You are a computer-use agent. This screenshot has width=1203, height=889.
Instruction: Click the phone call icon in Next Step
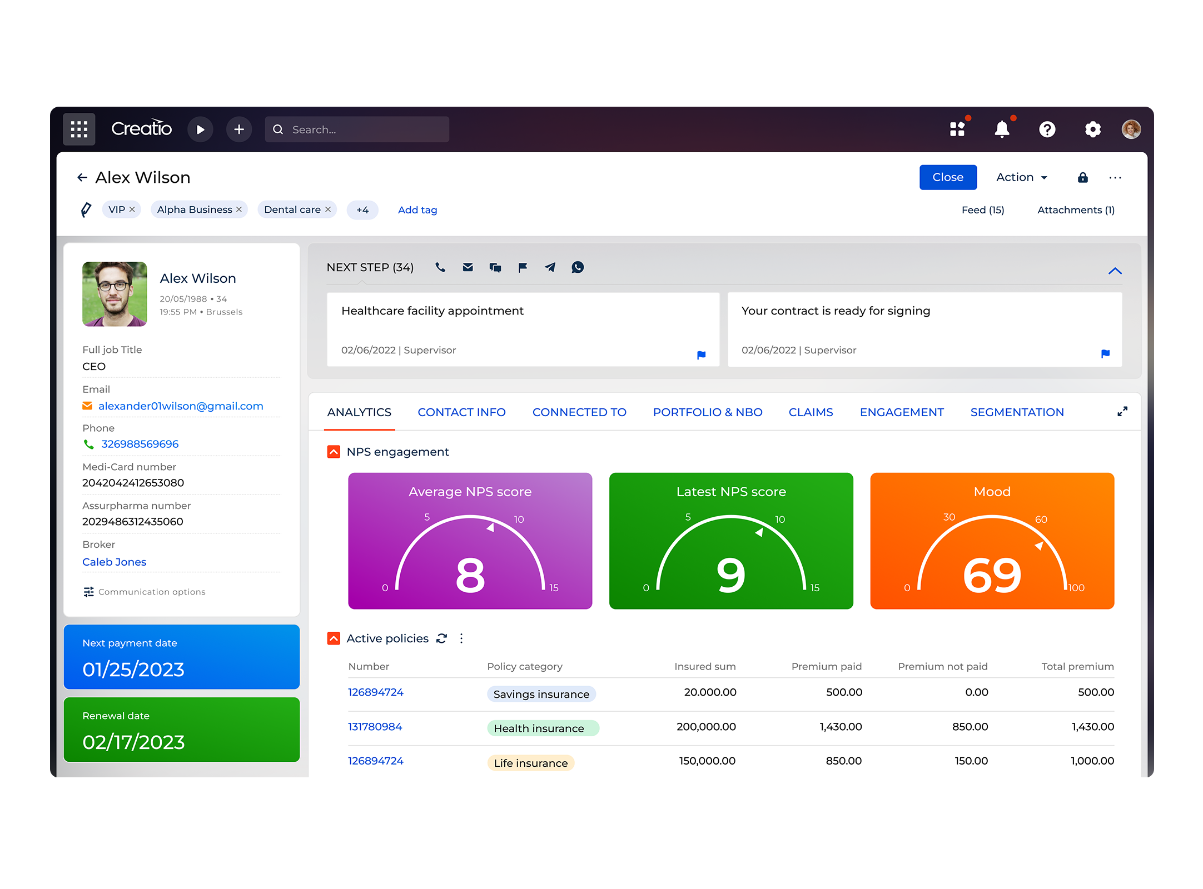click(440, 267)
